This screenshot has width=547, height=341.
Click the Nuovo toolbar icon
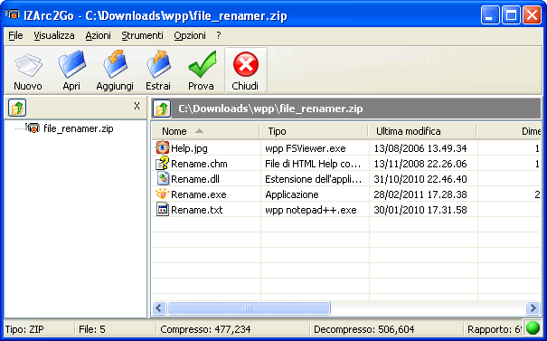coord(28,65)
